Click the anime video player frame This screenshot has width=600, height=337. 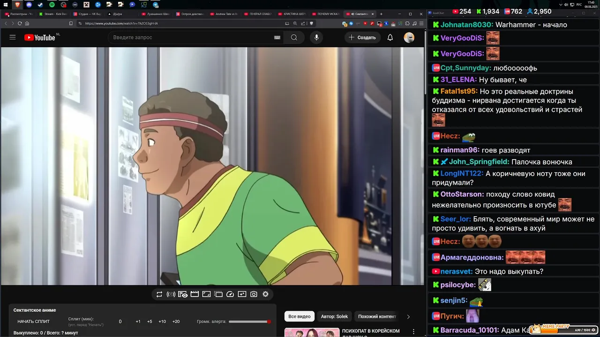point(212,166)
